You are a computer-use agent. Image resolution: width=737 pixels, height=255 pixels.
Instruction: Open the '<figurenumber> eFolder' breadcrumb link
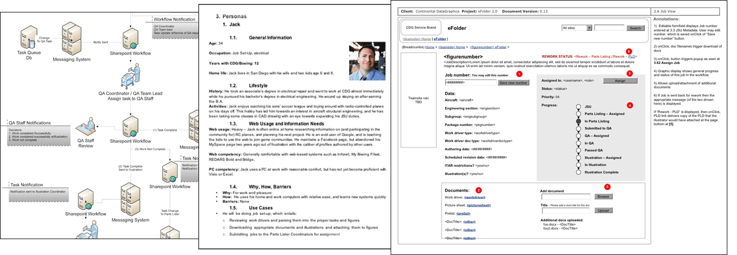488,47
